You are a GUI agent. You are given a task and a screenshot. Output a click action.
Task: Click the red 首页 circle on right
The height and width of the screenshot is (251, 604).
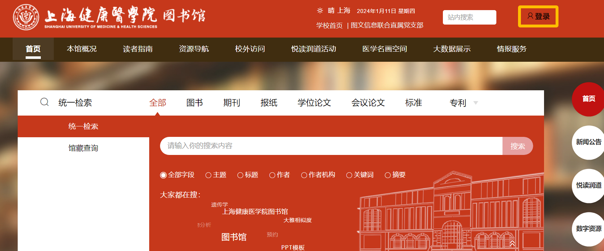(x=588, y=99)
